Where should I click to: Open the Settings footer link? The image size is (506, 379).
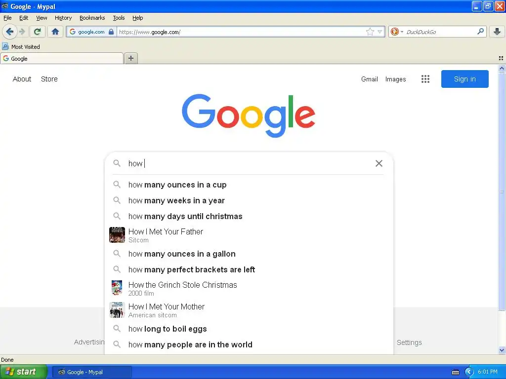(409, 342)
